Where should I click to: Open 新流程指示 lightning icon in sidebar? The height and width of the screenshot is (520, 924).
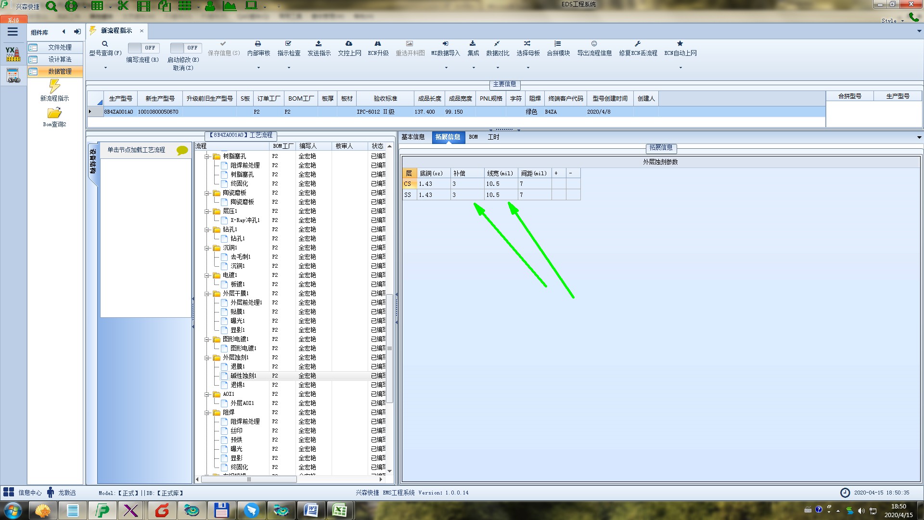(54, 87)
